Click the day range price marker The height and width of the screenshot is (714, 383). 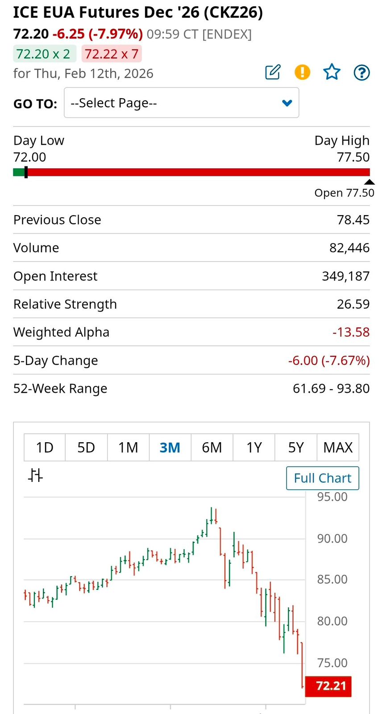26,172
